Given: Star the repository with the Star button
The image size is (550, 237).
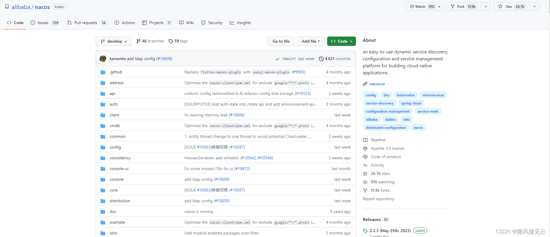Looking at the screenshot, I should tap(512, 7).
